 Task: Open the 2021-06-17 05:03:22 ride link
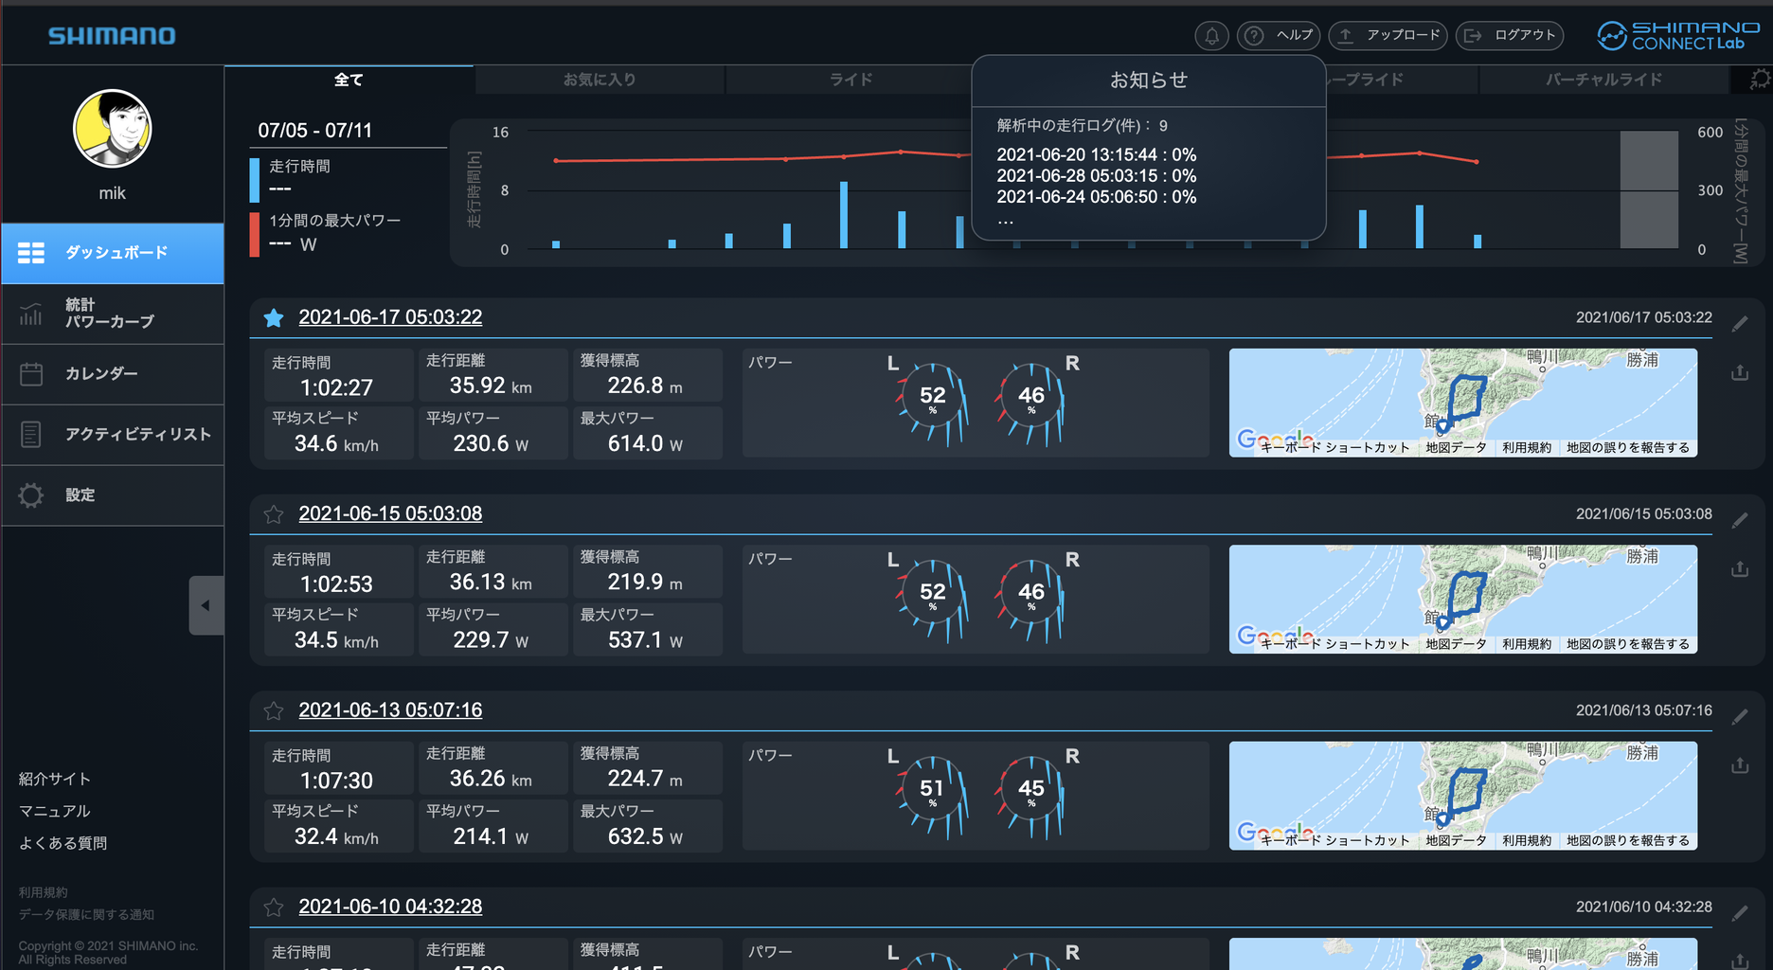(x=390, y=317)
